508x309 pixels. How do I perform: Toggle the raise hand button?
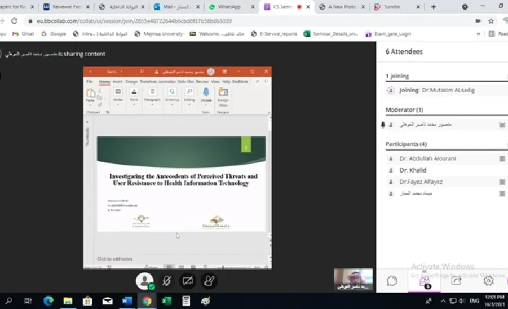point(209,281)
